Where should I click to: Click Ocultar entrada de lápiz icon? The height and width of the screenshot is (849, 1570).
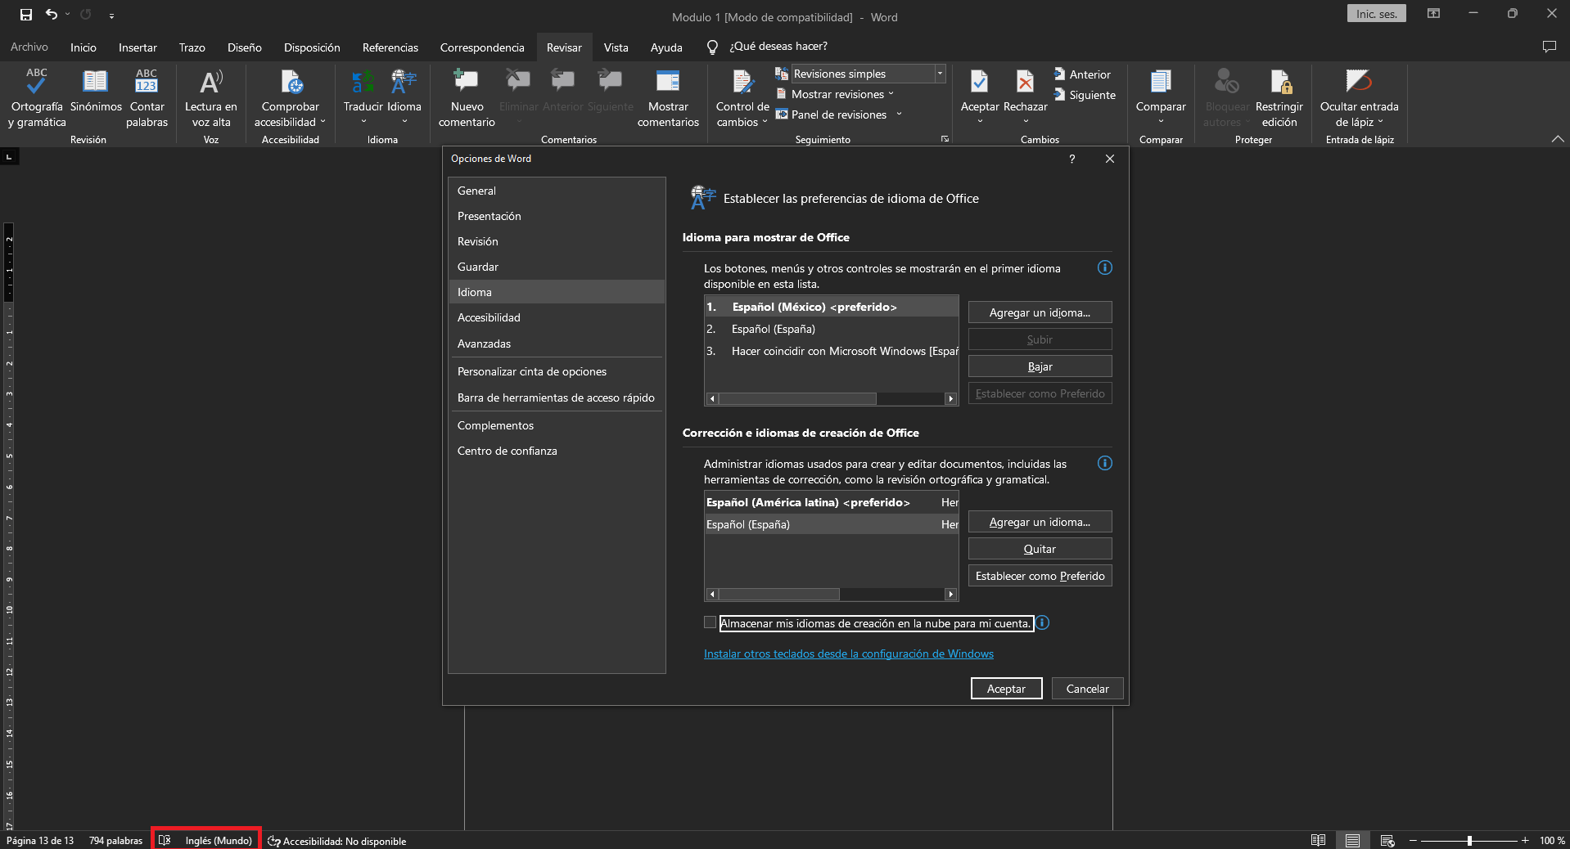coord(1359,97)
